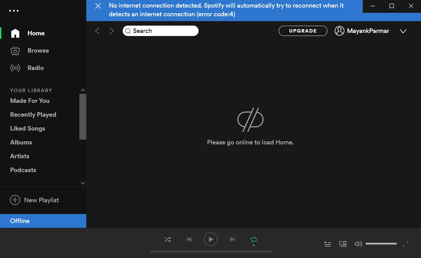421x258 pixels.
Task: Toggle shuffle playback
Action: 168,239
